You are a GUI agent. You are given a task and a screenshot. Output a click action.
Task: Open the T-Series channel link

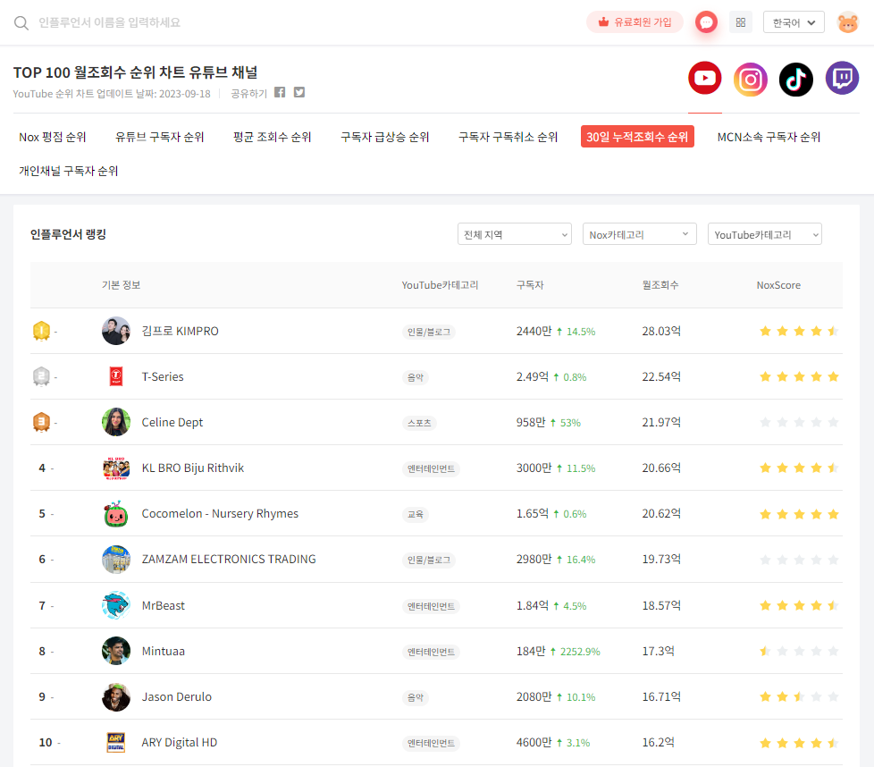163,377
